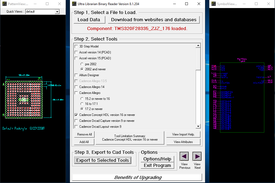Screen dimensions: 275x183
Task: Click the Ultra Librarian title bar app icon
Action: (x=74, y=4)
